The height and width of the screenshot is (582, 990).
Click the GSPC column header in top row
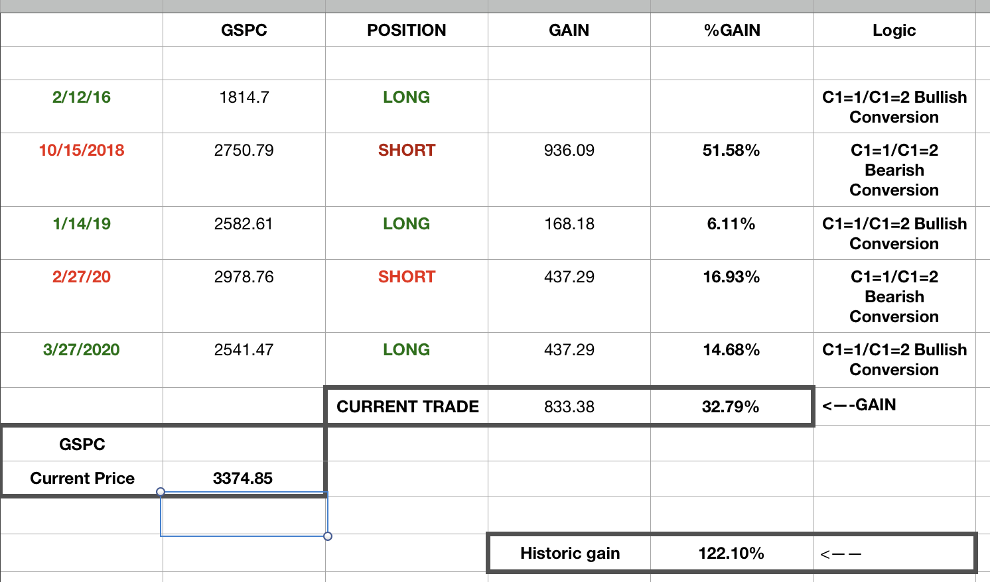(244, 30)
